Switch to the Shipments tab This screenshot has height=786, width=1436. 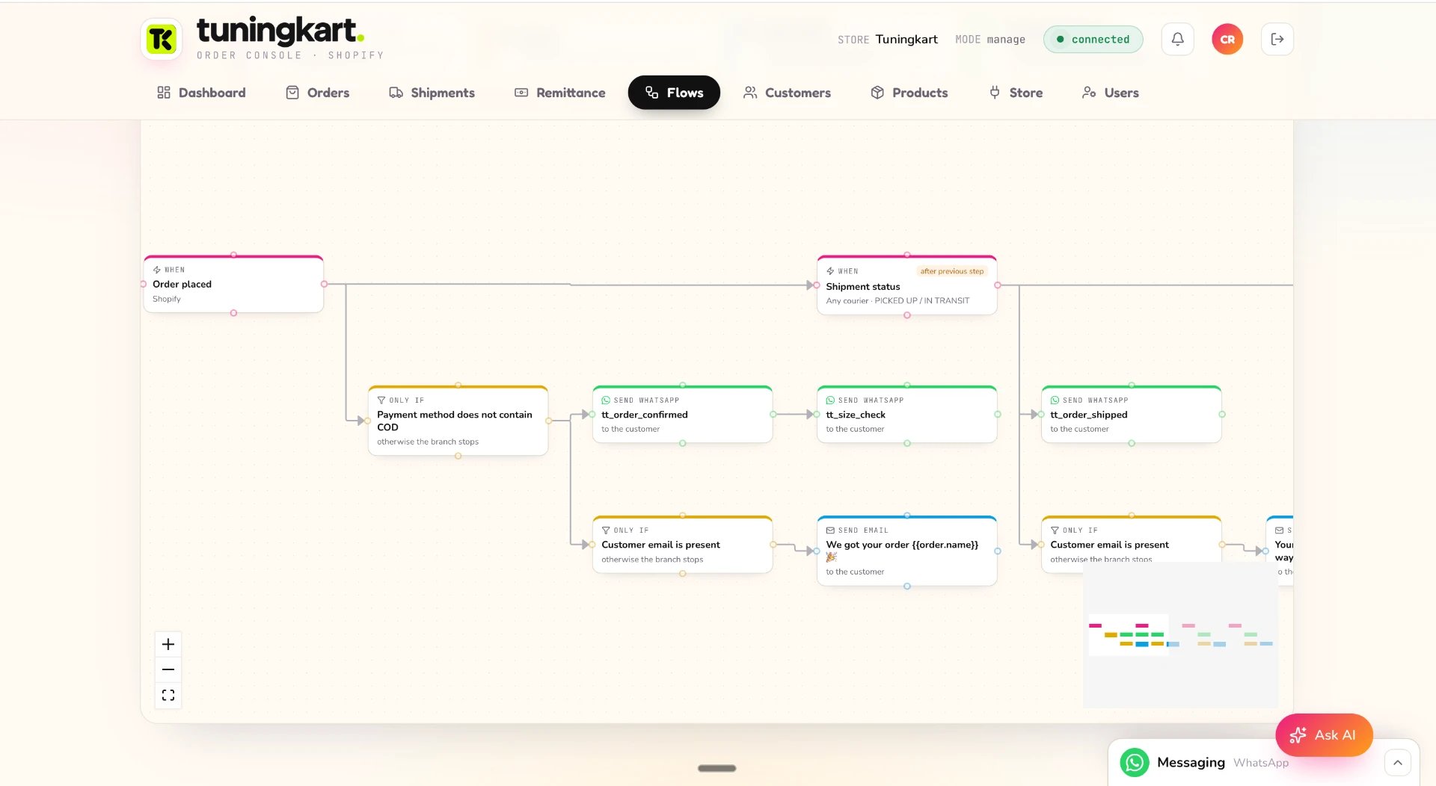432,93
